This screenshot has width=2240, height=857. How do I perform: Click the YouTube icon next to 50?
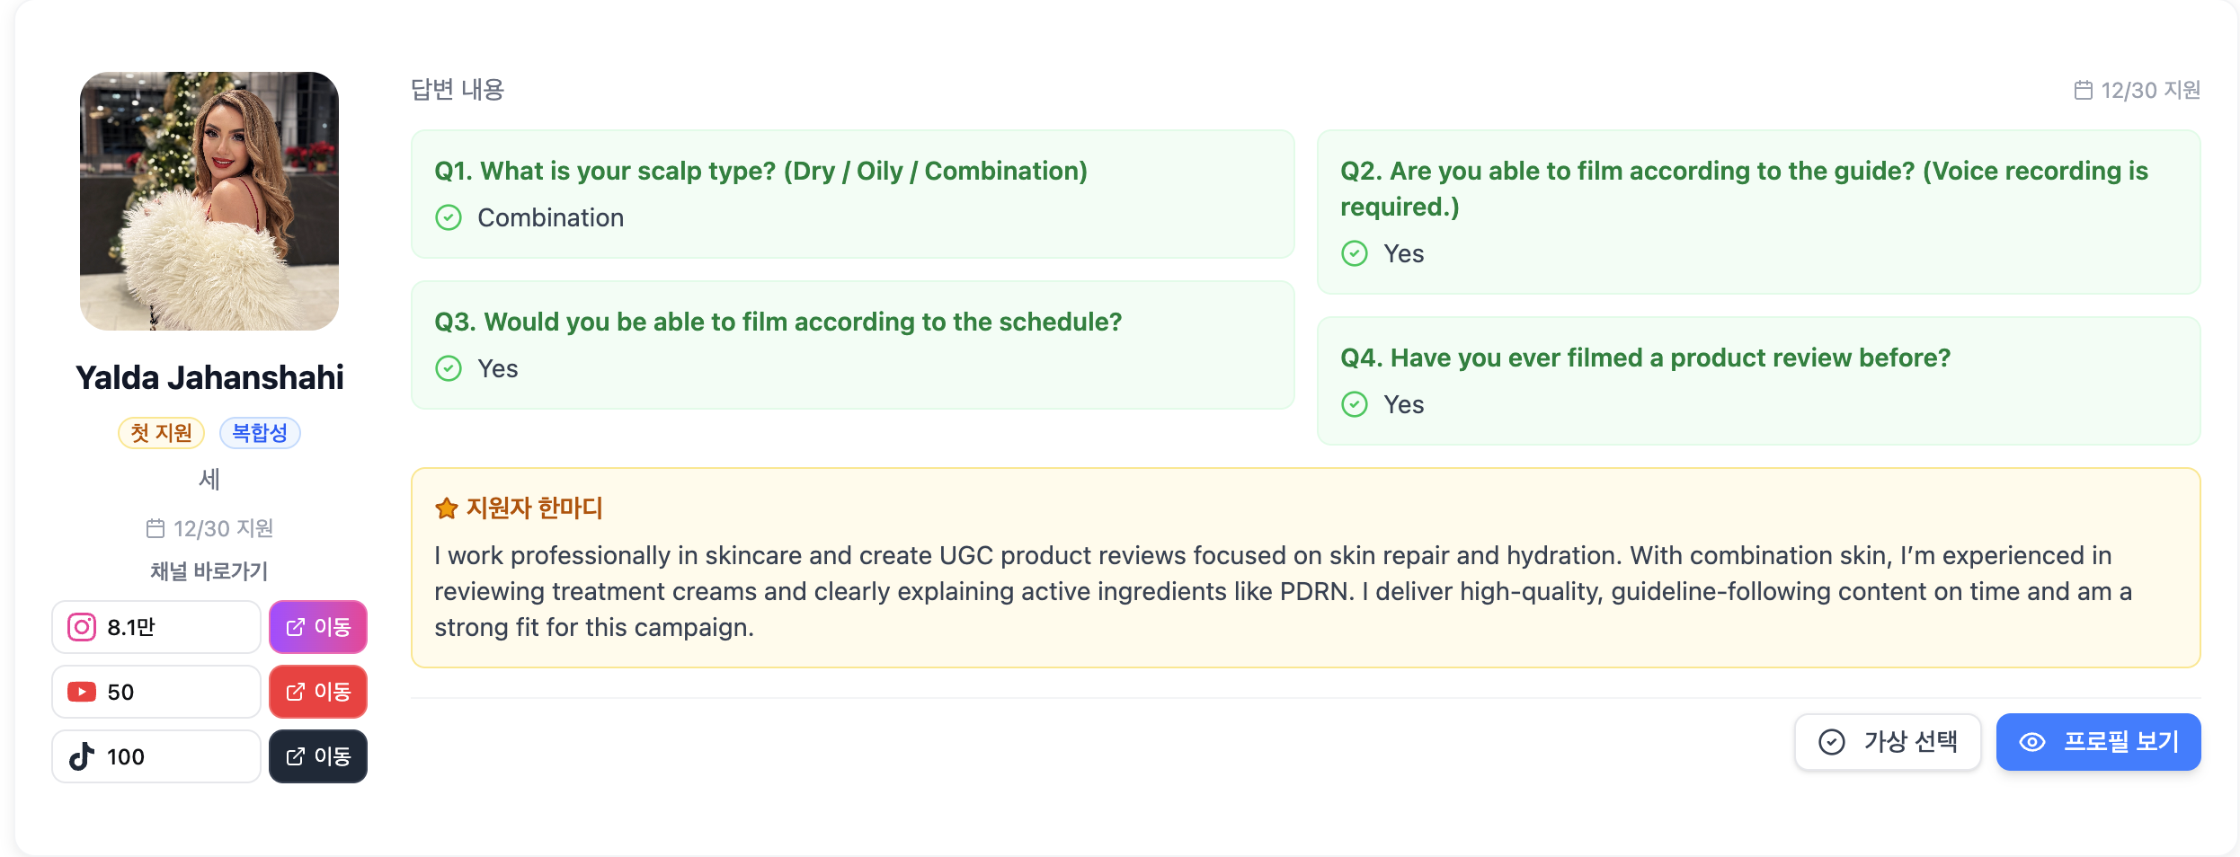pyautogui.click(x=82, y=692)
